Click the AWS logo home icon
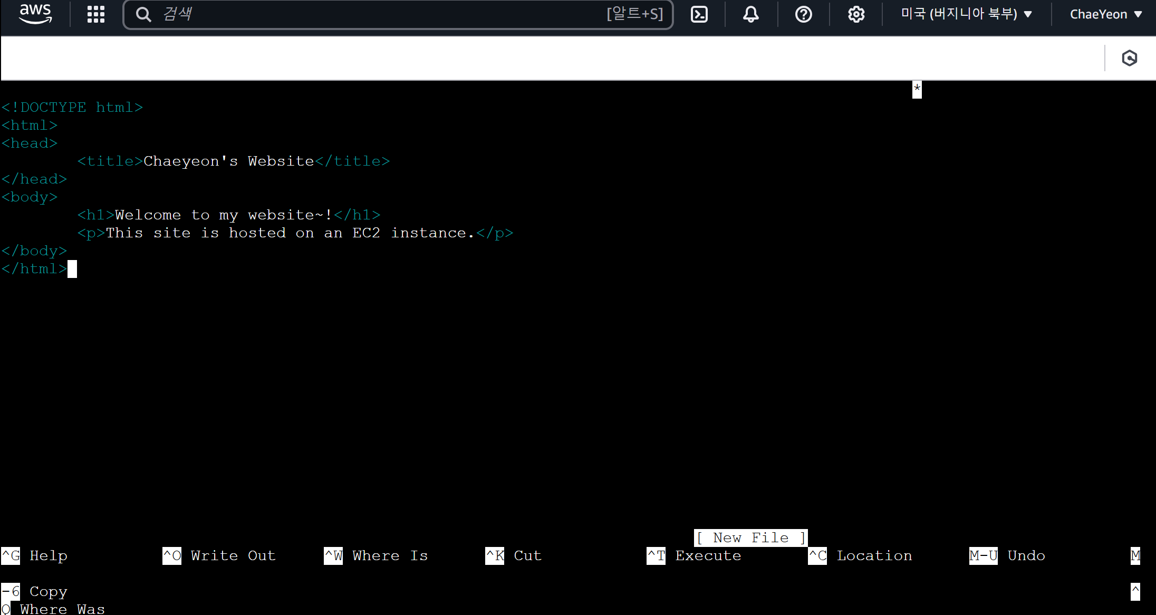Viewport: 1156px width, 615px height. click(x=35, y=14)
